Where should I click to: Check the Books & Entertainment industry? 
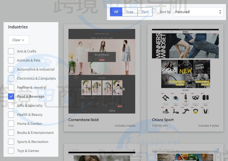tap(11, 133)
